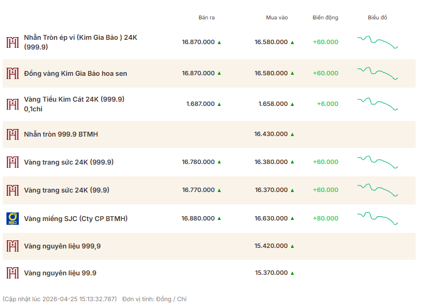Click the update timestamp text at bottom
The width and height of the screenshot is (421, 306).
(x=60, y=299)
